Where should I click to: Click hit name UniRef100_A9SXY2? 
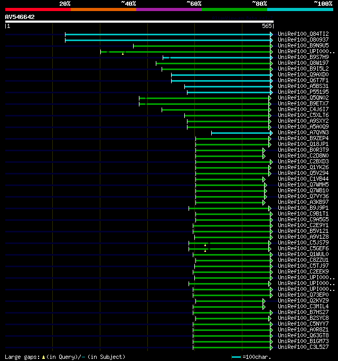[303, 121]
